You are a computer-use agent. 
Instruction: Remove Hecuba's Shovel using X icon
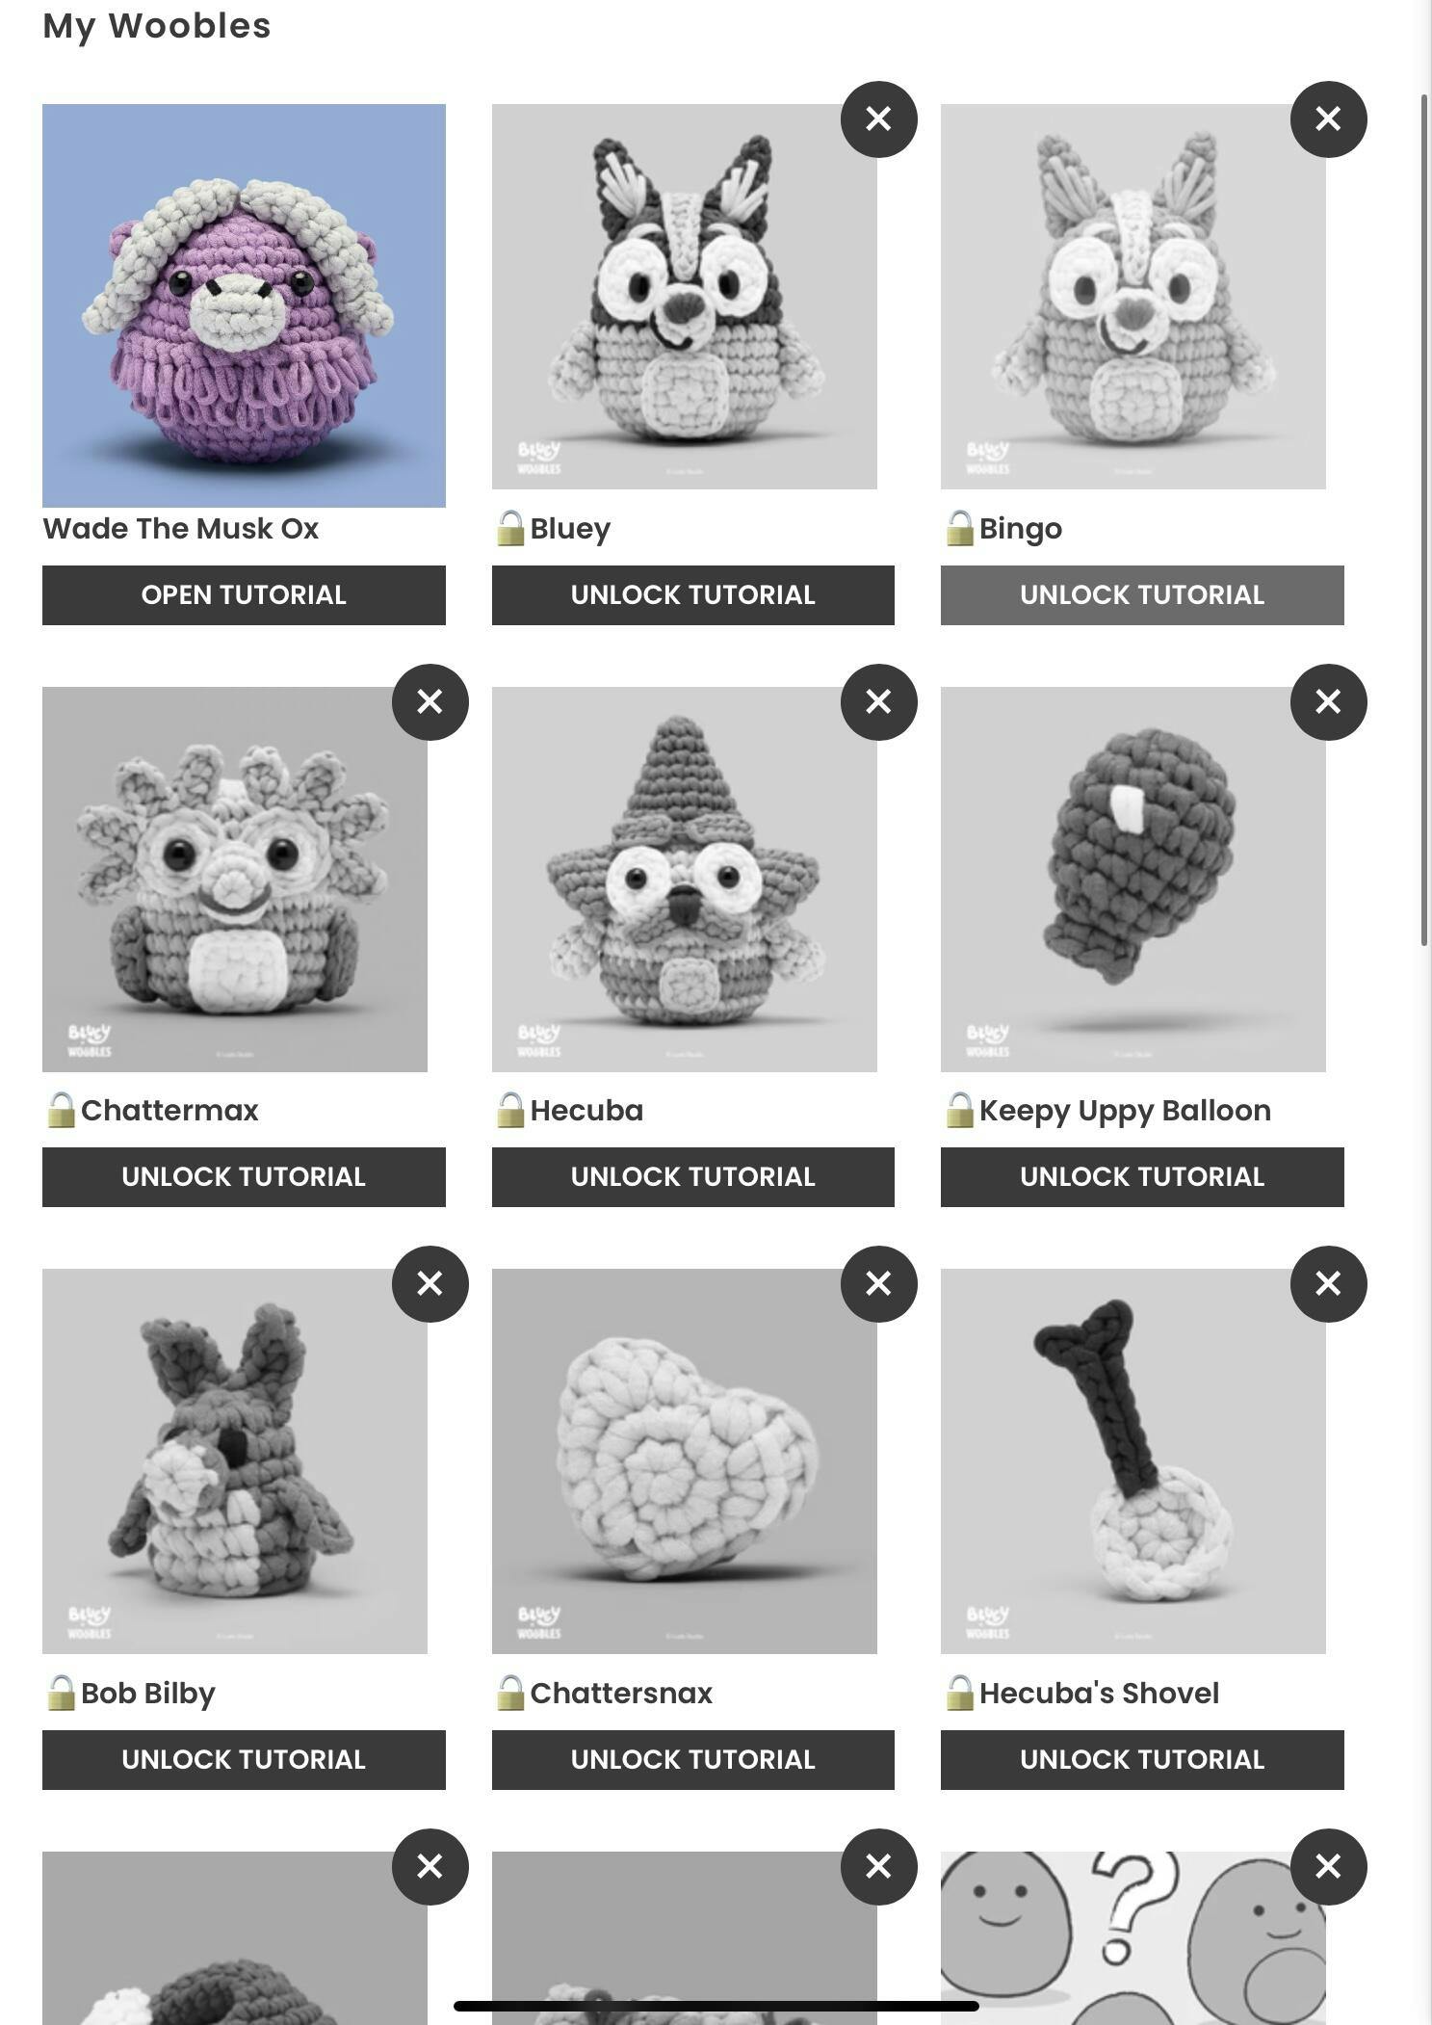pos(1328,1284)
